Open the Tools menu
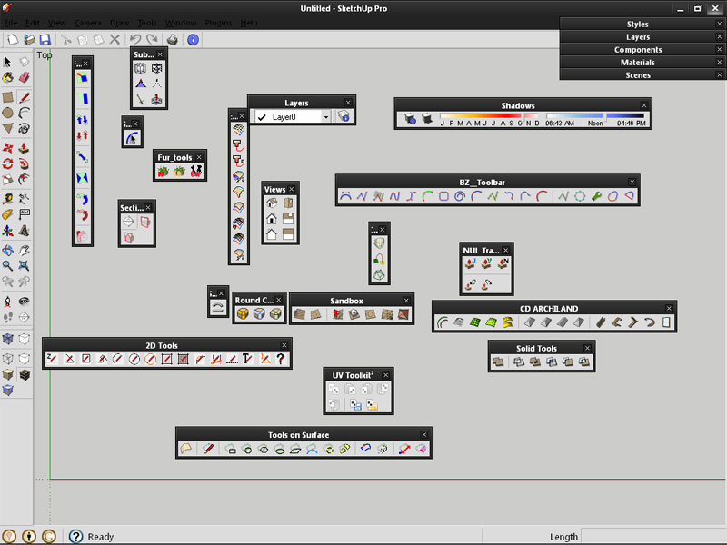 (147, 23)
